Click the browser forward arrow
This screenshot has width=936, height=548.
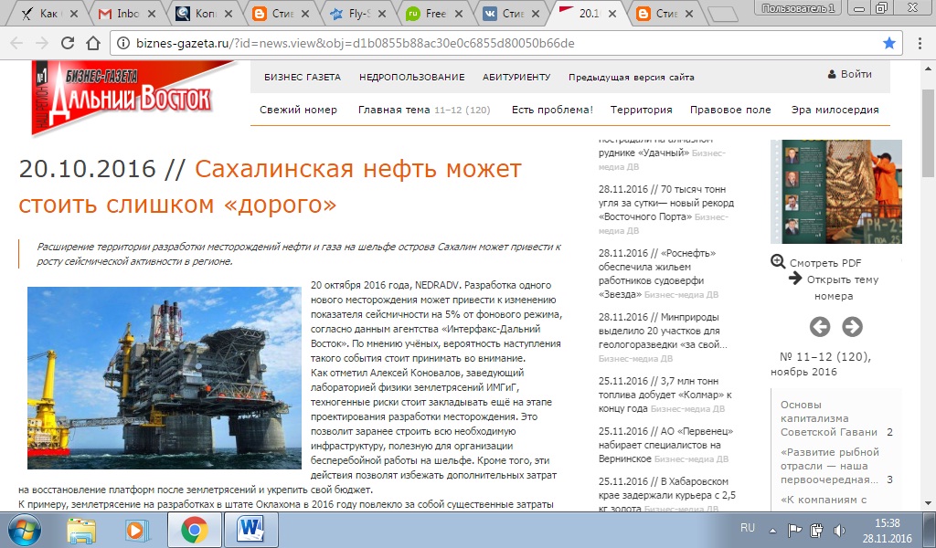(42, 43)
